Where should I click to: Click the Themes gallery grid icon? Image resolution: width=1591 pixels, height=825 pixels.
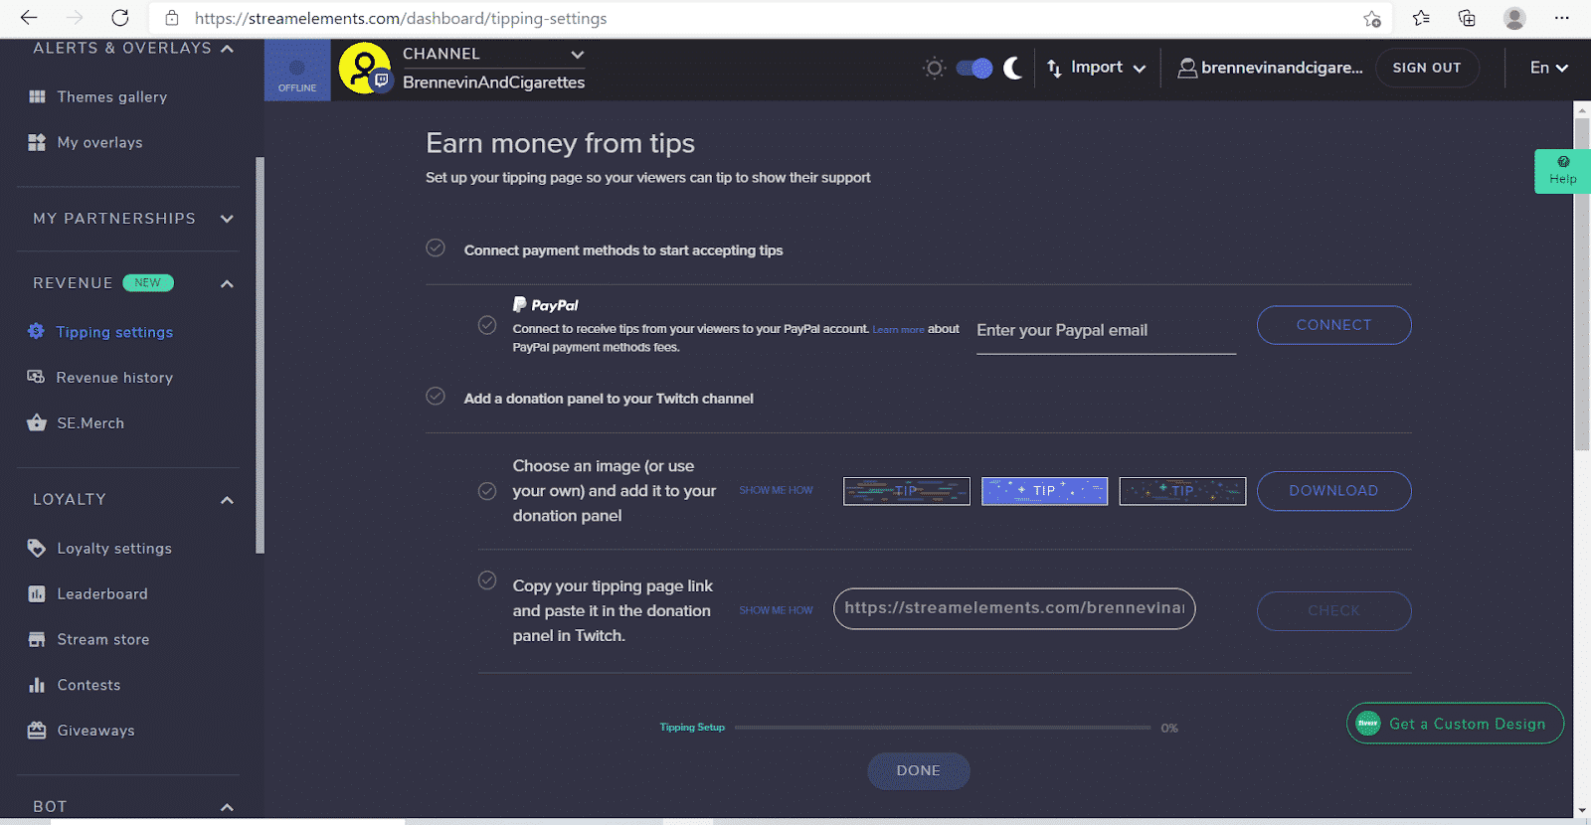click(37, 96)
